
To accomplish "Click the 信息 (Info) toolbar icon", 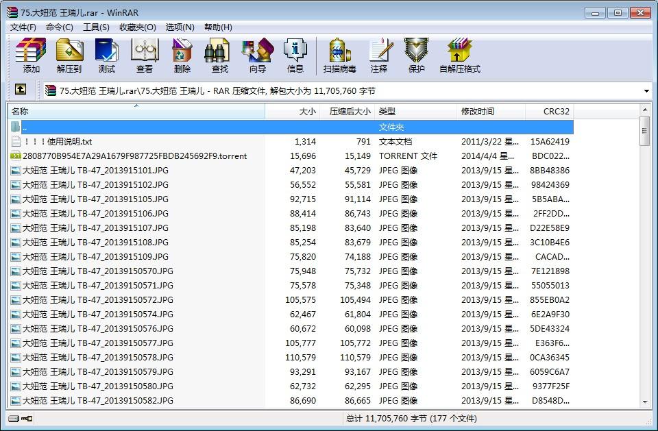I will pos(295,55).
